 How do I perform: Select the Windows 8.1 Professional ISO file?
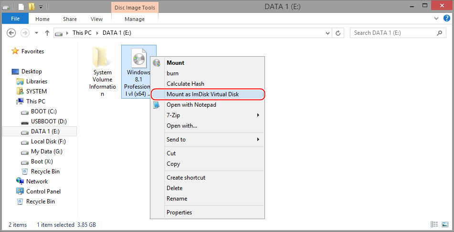pyautogui.click(x=139, y=71)
